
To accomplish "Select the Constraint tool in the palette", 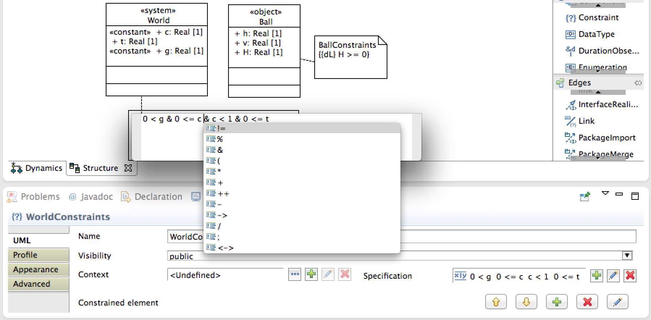I will (598, 18).
